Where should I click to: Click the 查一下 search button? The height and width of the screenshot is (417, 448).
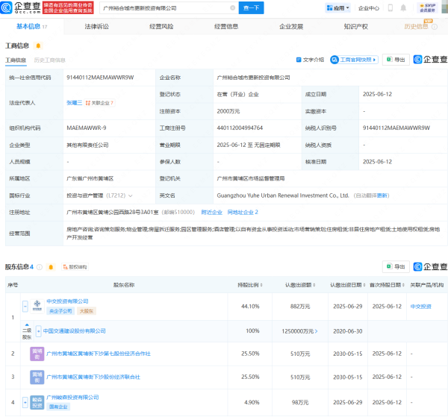click(x=251, y=8)
